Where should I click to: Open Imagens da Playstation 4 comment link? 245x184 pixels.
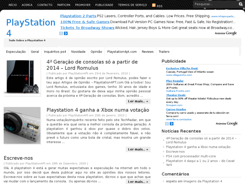[203, 181]
